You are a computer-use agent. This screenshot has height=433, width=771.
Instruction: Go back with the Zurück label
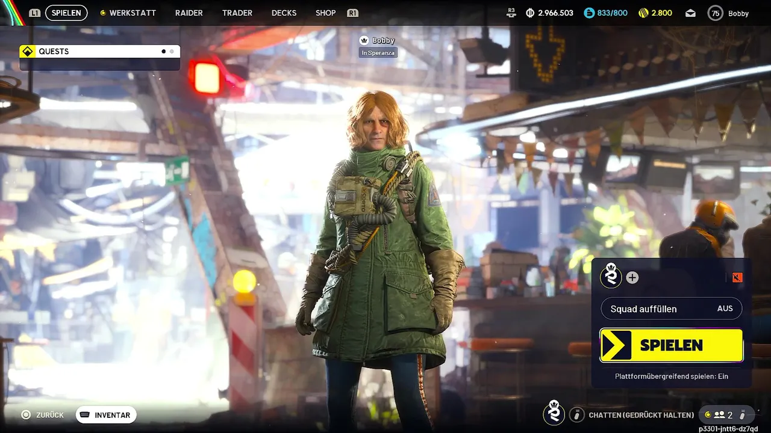coord(50,415)
